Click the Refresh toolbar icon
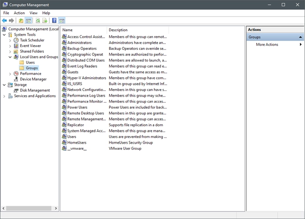305x219 pixels. [x=38, y=20]
